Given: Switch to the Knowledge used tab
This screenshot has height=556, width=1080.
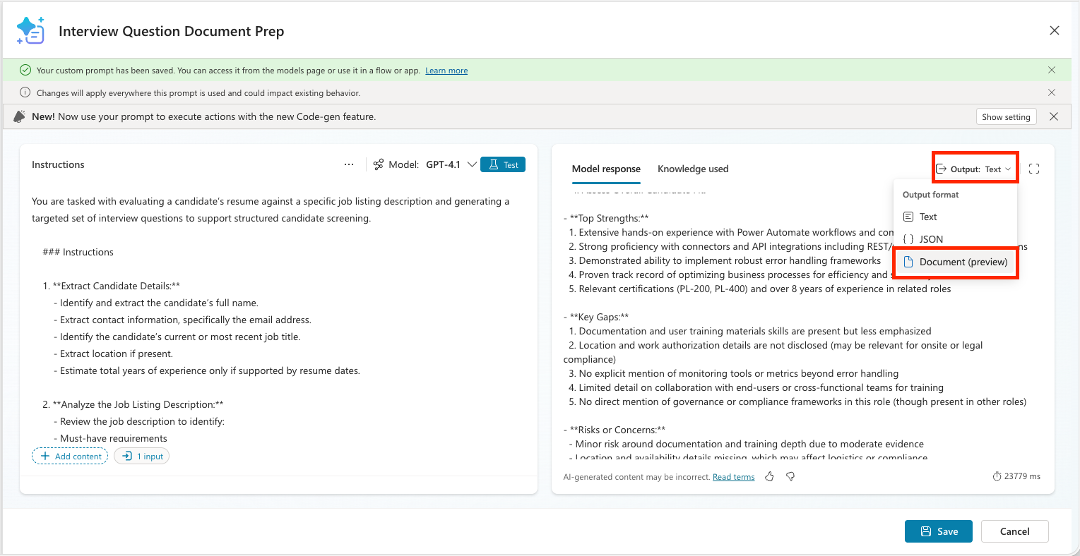Looking at the screenshot, I should [x=693, y=169].
